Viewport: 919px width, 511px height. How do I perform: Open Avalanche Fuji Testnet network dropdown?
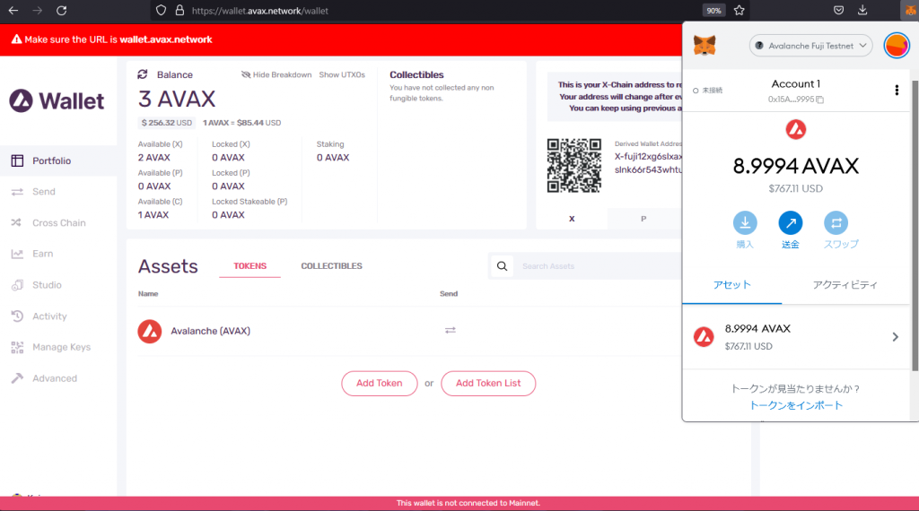tap(810, 45)
